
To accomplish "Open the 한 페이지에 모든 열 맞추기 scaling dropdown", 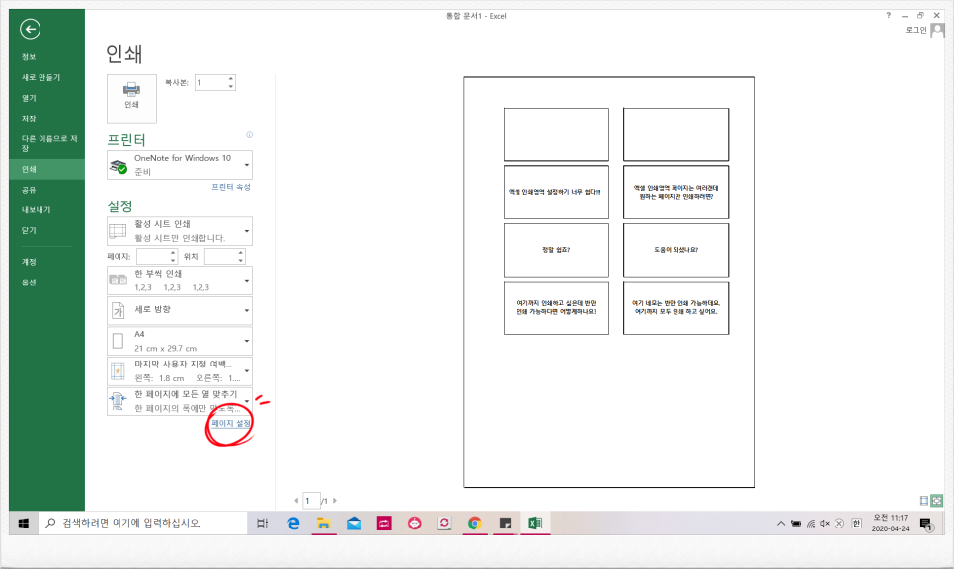I will pyautogui.click(x=180, y=402).
